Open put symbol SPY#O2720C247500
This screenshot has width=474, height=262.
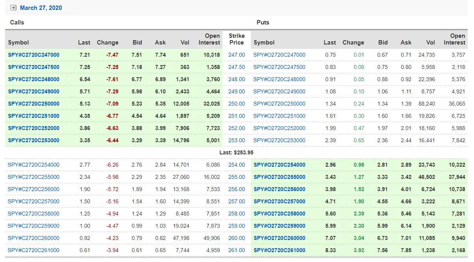tap(280, 67)
